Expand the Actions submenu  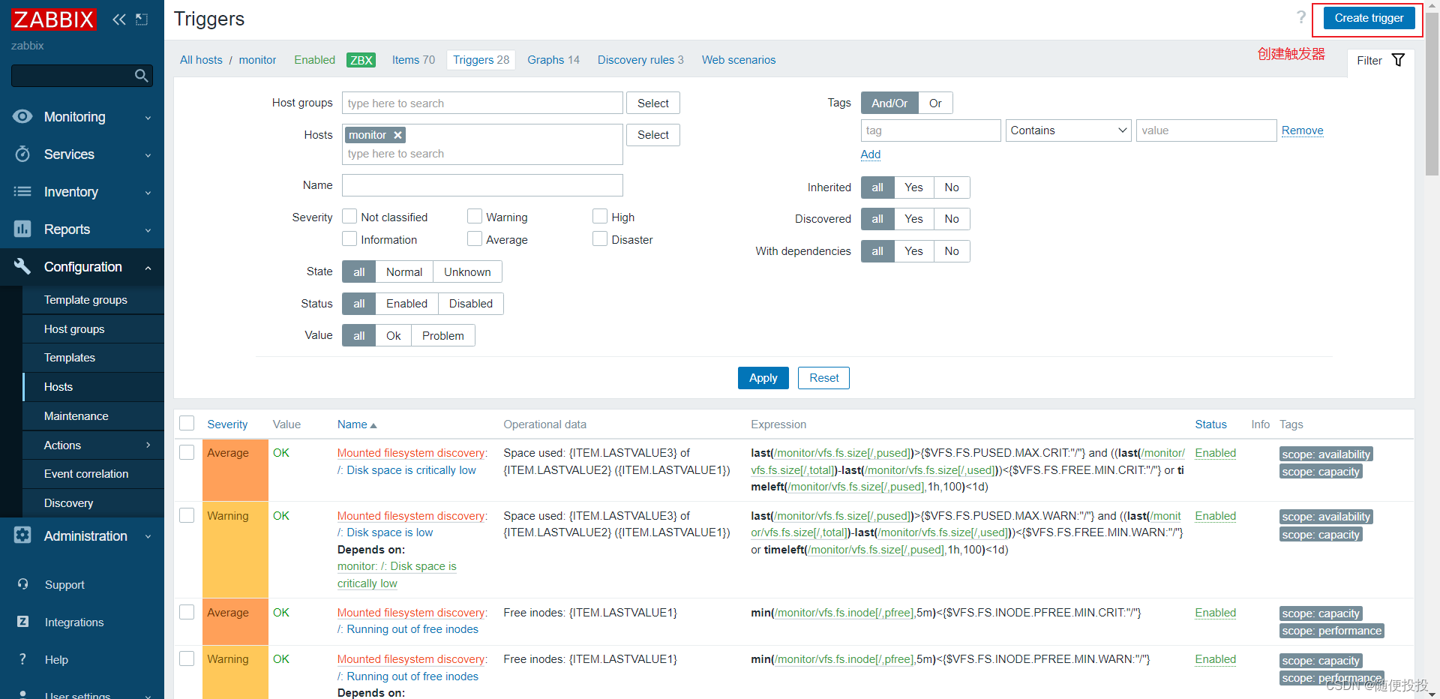(x=93, y=445)
